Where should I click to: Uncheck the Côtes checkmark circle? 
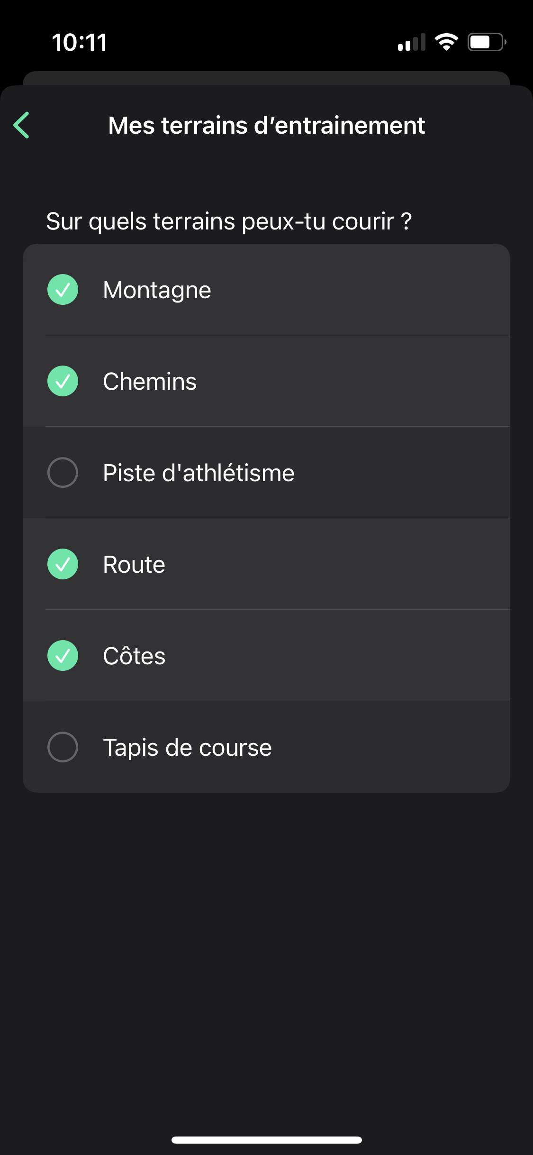point(63,656)
